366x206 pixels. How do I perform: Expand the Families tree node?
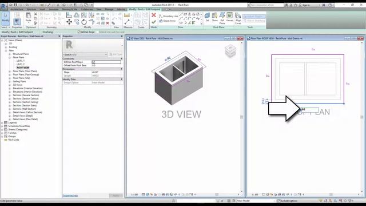tap(2, 133)
